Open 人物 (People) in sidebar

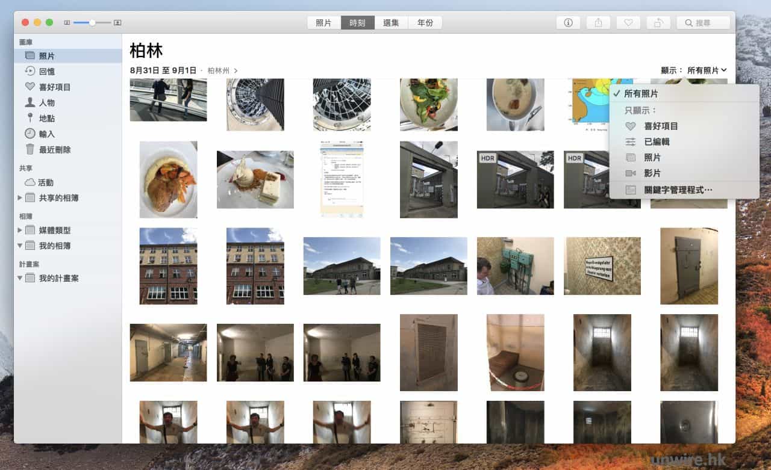click(46, 103)
